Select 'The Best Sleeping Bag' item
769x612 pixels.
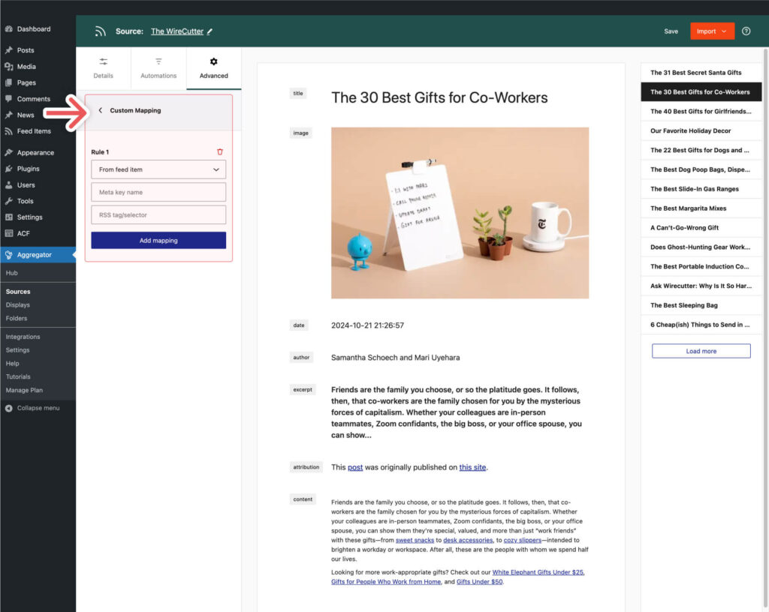click(701, 305)
